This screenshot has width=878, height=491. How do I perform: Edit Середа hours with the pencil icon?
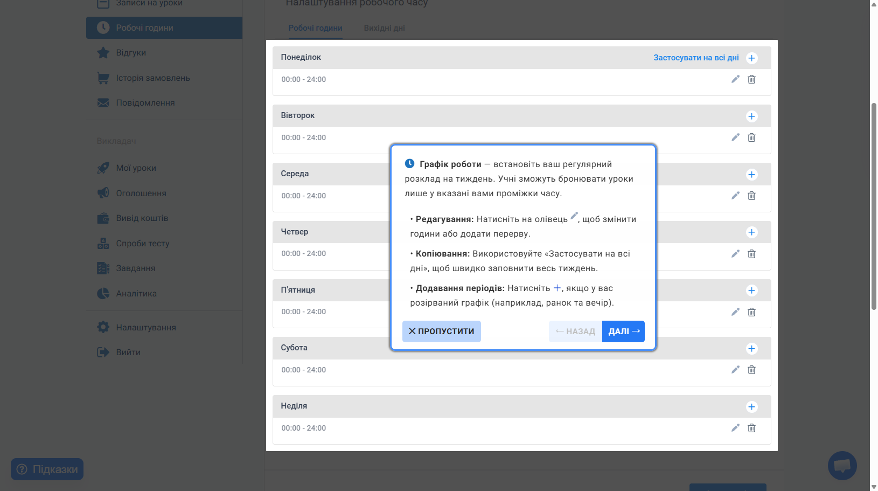pos(735,196)
